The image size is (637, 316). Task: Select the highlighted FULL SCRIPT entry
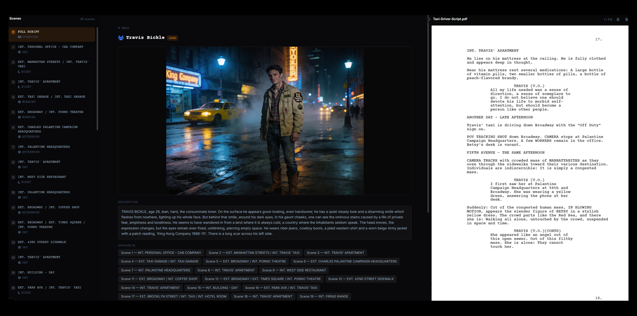pyautogui.click(x=51, y=34)
